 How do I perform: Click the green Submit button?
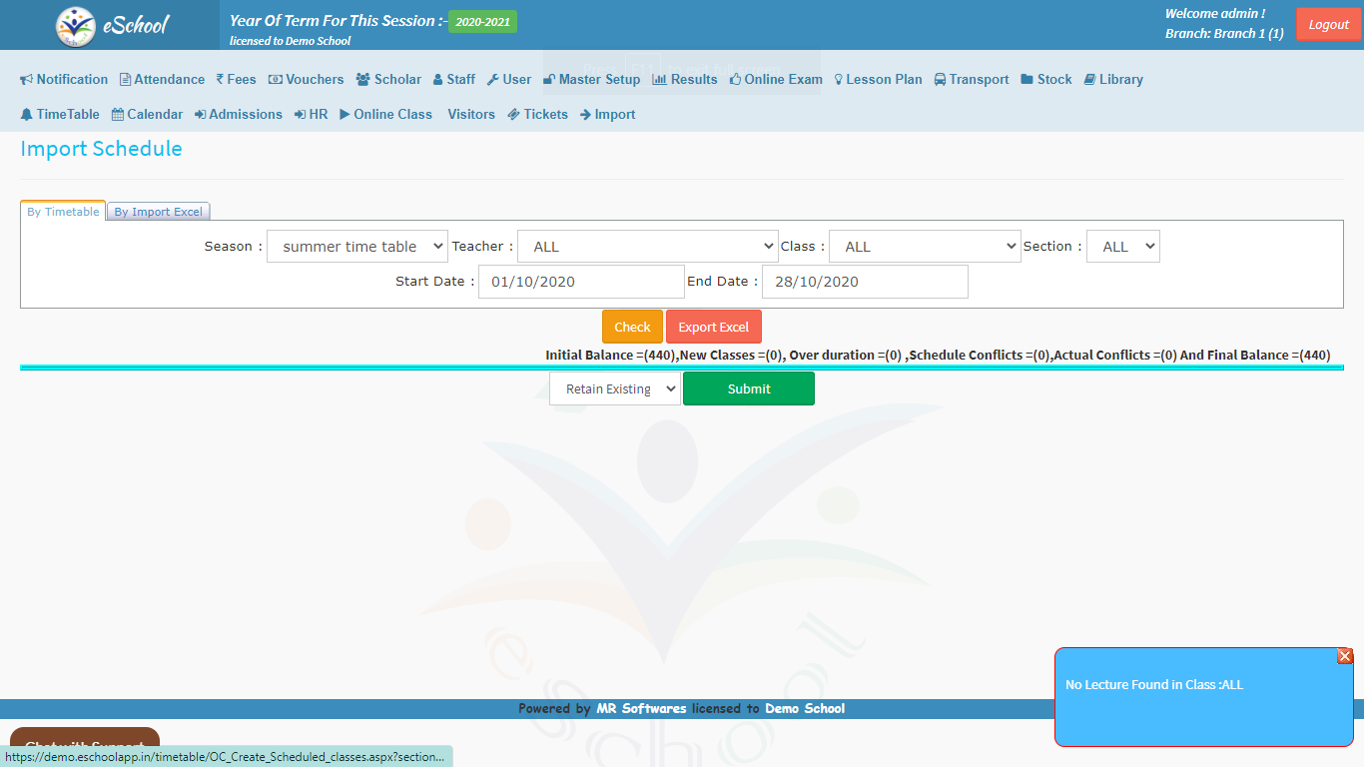[748, 389]
